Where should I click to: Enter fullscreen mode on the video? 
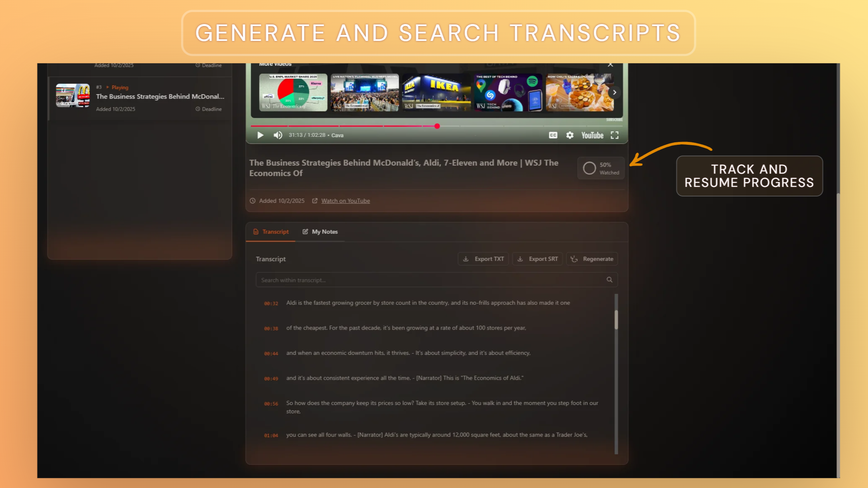coord(614,135)
